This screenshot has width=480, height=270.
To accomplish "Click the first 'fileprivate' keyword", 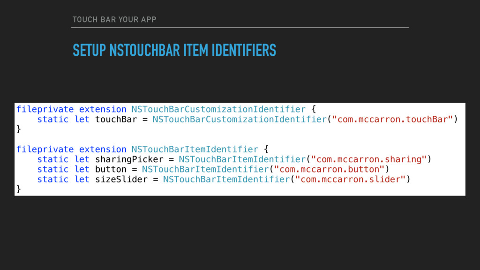I will [x=45, y=109].
